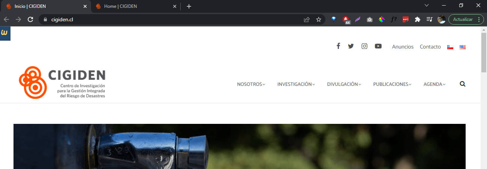Expand the AGENDA dropdown menu
The image size is (487, 169).
click(435, 84)
